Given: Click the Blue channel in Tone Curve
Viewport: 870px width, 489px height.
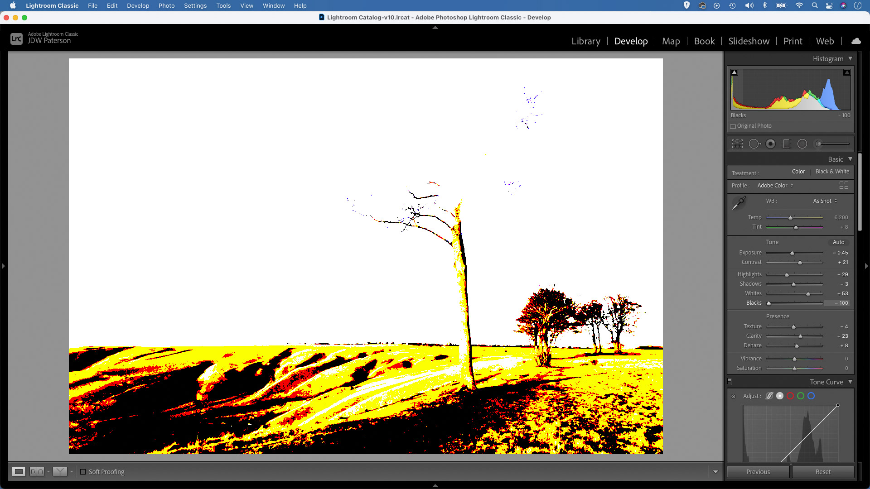Looking at the screenshot, I should click(x=812, y=396).
